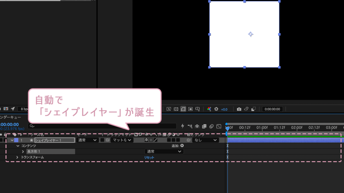Click the reset exposure aperture icon
Viewport: 344px width, 193px height.
click(x=216, y=109)
